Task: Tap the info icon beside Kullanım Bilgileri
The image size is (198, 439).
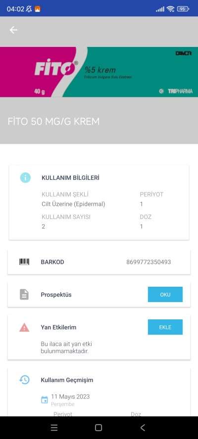Action: [x=25, y=177]
